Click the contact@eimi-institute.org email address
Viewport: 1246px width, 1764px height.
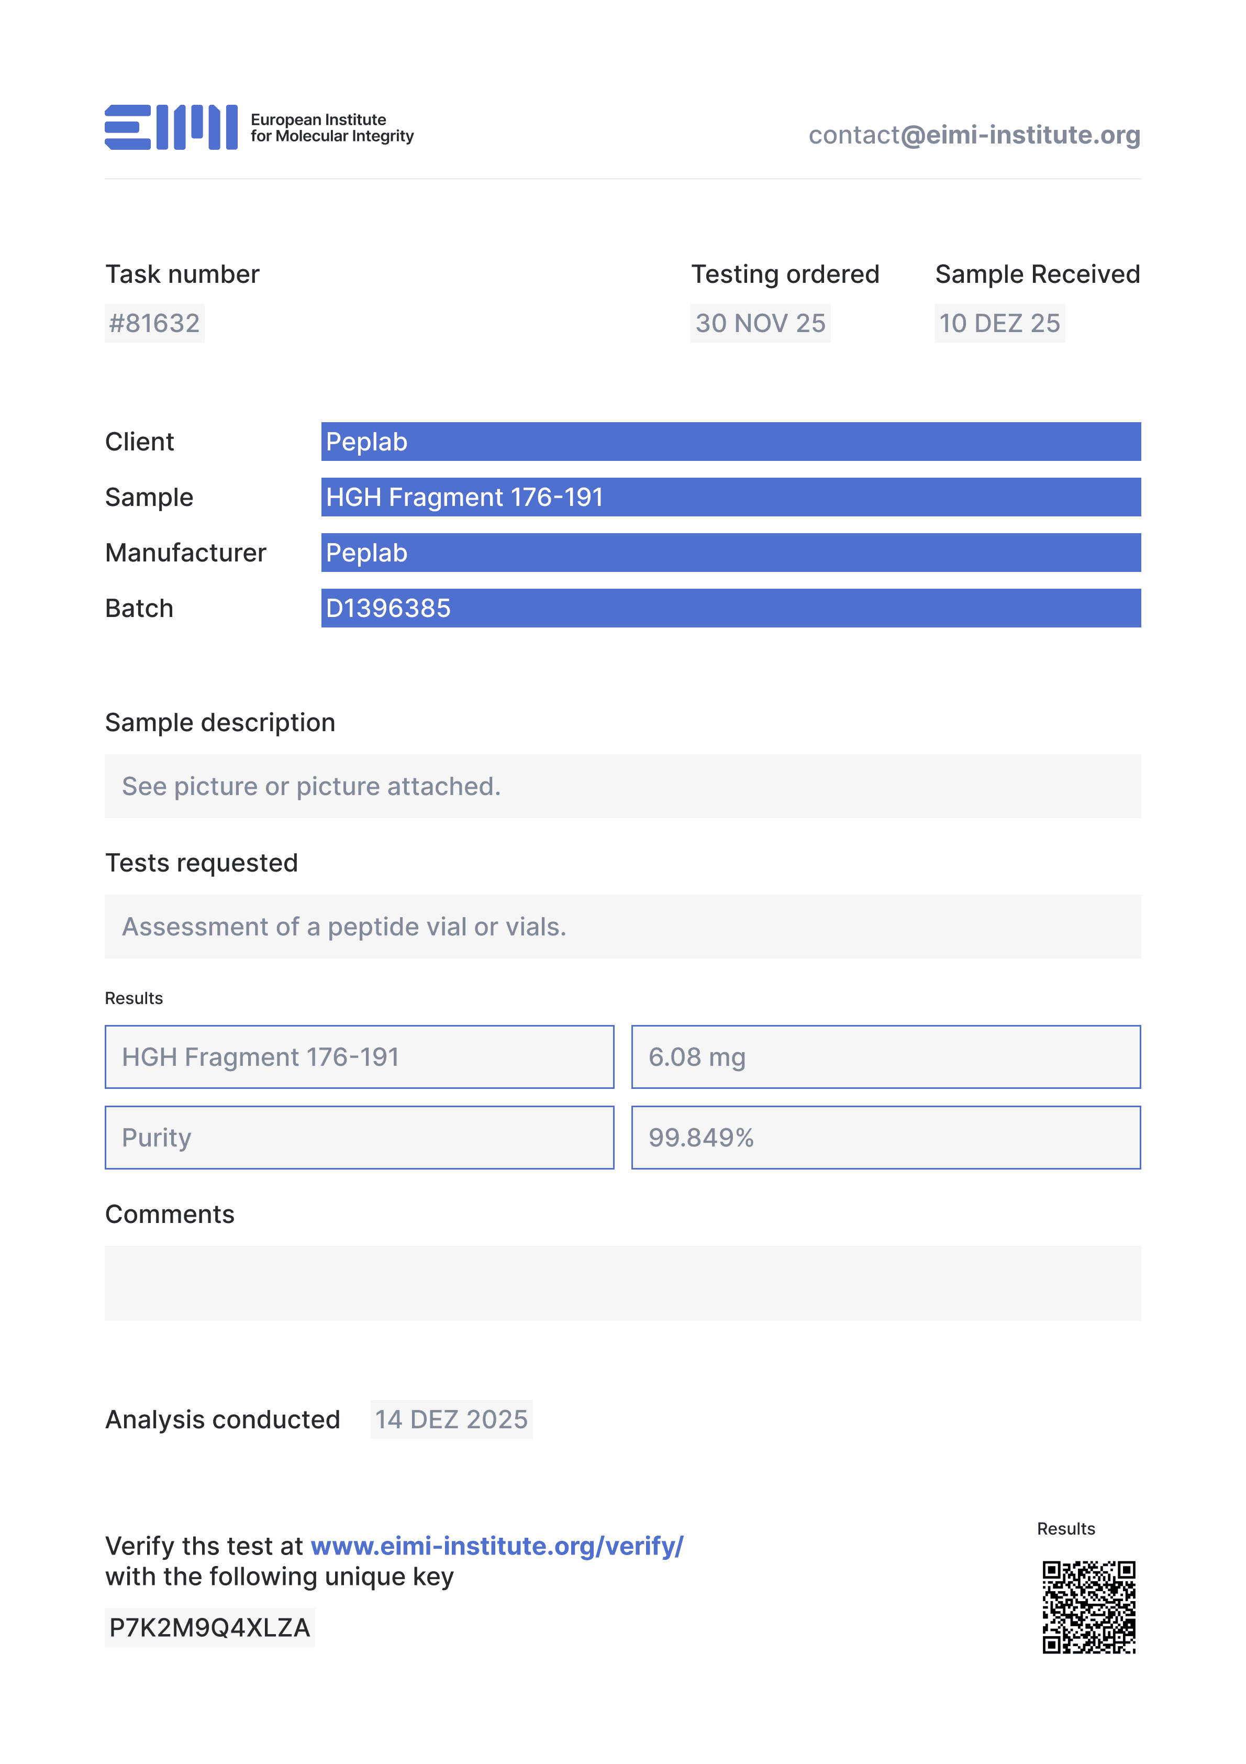pyautogui.click(x=973, y=135)
